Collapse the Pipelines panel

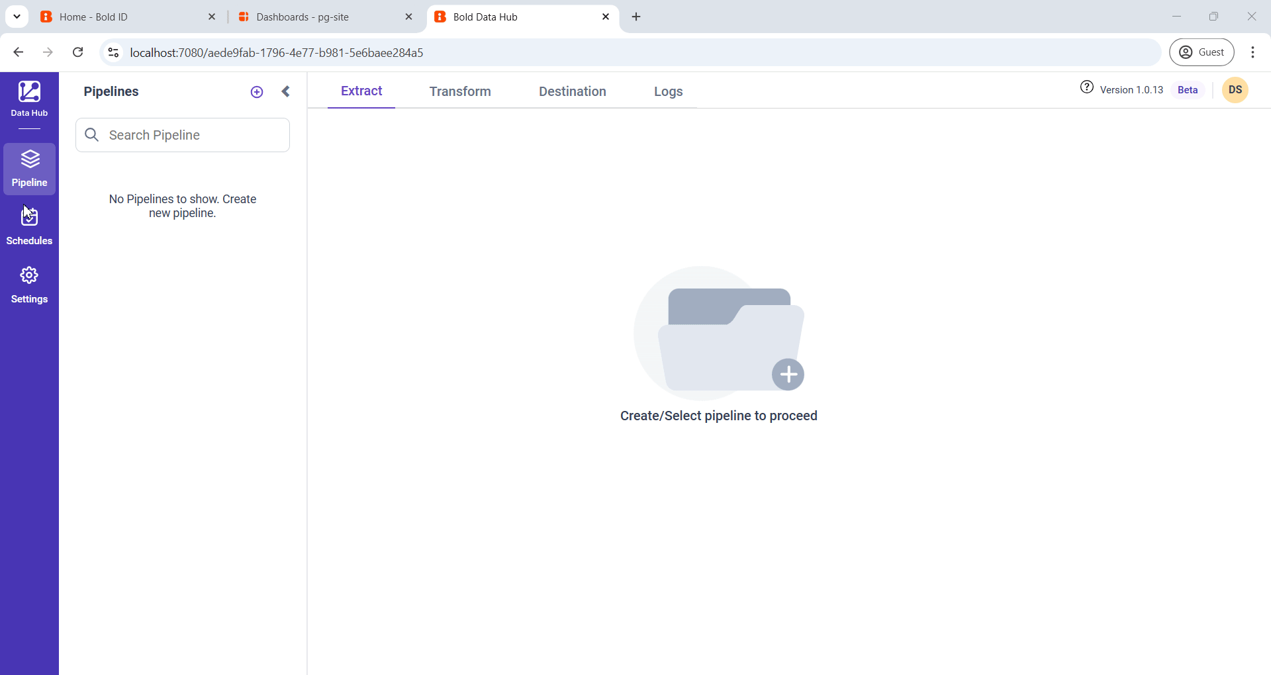coord(286,92)
